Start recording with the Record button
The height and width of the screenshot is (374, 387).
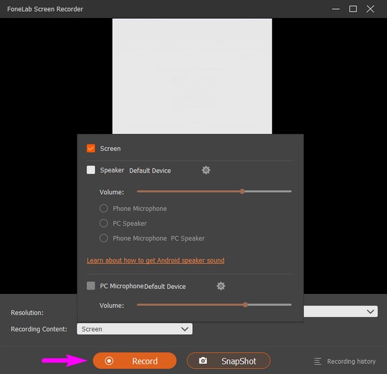(135, 360)
